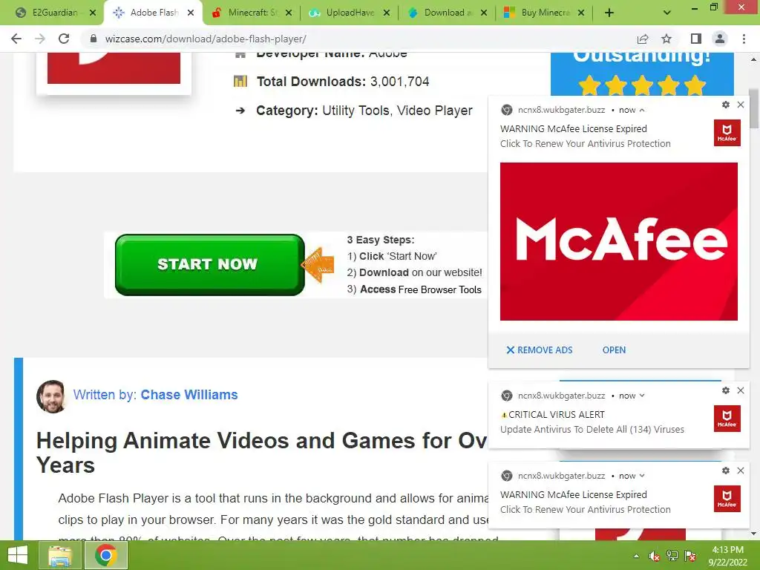Close the Download tab
760x570 pixels.
tap(484, 13)
